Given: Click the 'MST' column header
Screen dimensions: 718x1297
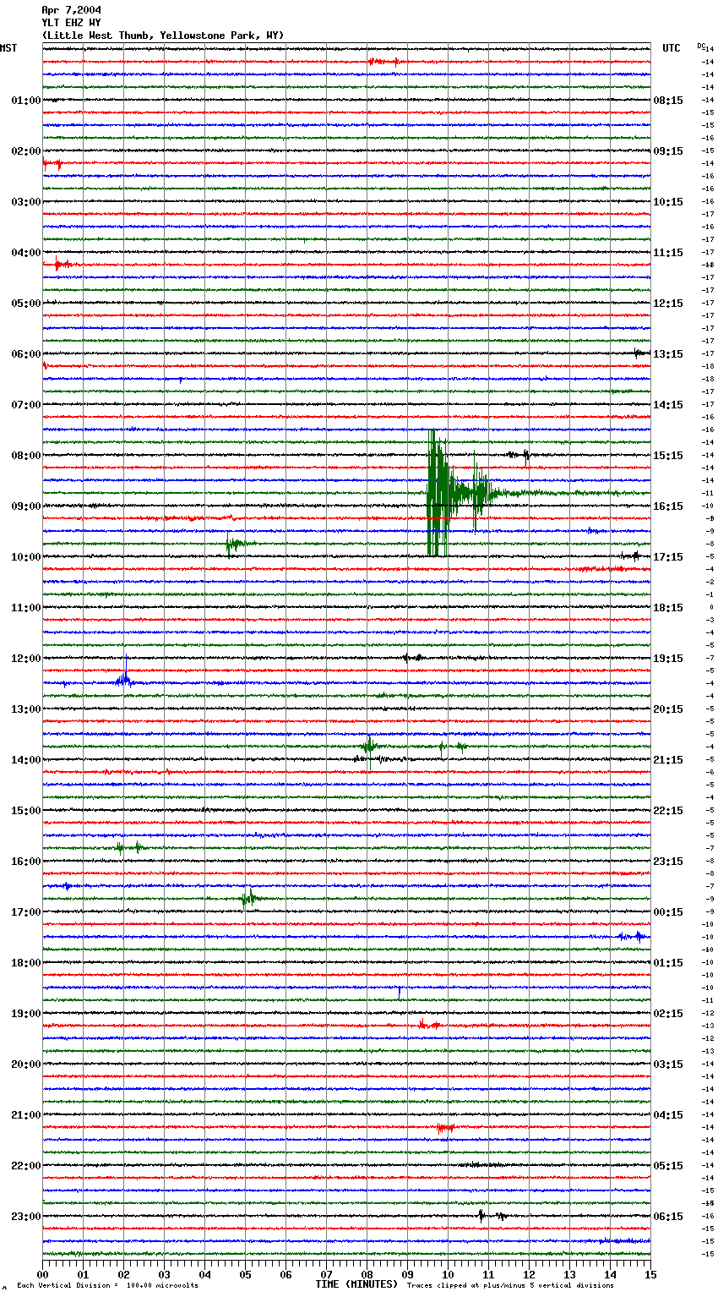Looking at the screenshot, I should click(8, 48).
